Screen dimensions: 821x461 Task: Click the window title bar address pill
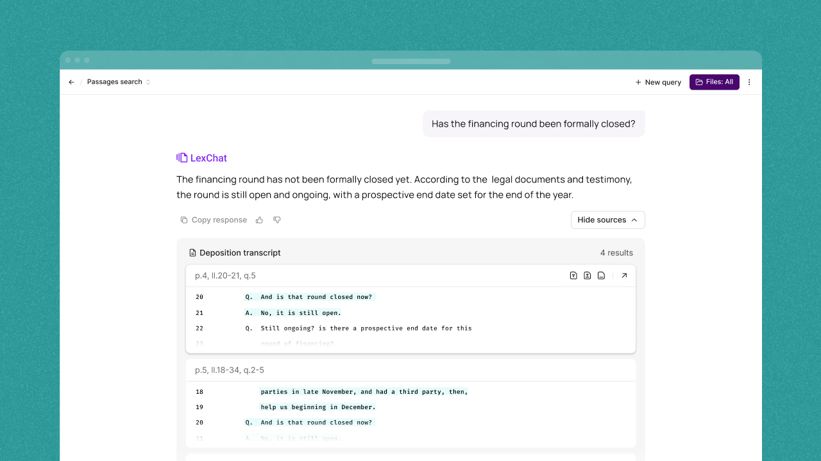[411, 61]
